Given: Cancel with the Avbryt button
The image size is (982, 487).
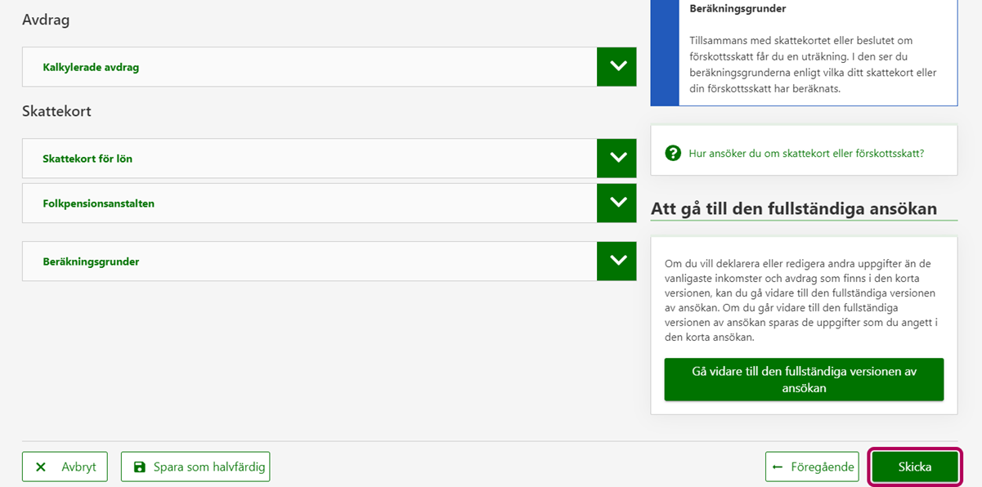Looking at the screenshot, I should click(65, 467).
